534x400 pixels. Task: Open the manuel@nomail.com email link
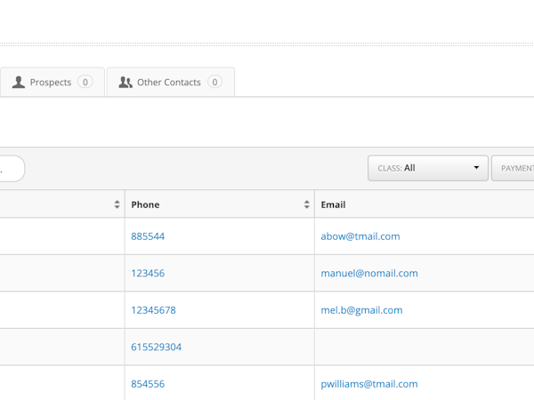pos(368,274)
